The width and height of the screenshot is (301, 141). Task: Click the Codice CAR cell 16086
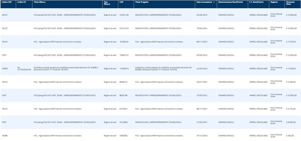pos(5,135)
